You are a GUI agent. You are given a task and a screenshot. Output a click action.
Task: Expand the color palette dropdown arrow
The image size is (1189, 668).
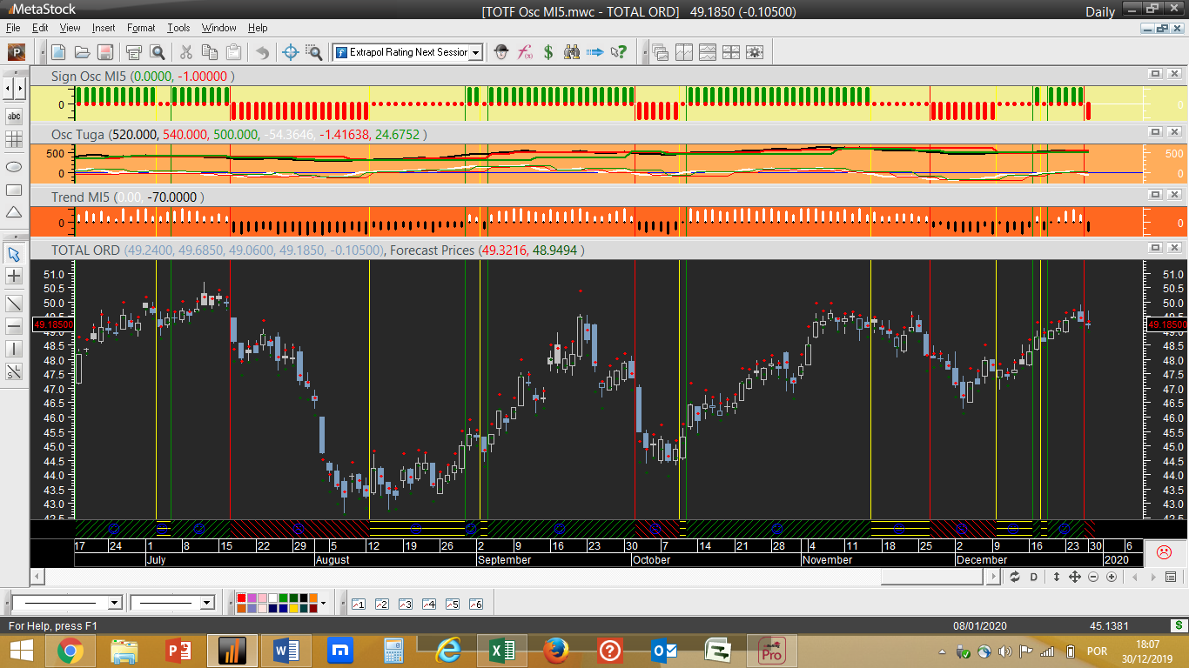323,603
